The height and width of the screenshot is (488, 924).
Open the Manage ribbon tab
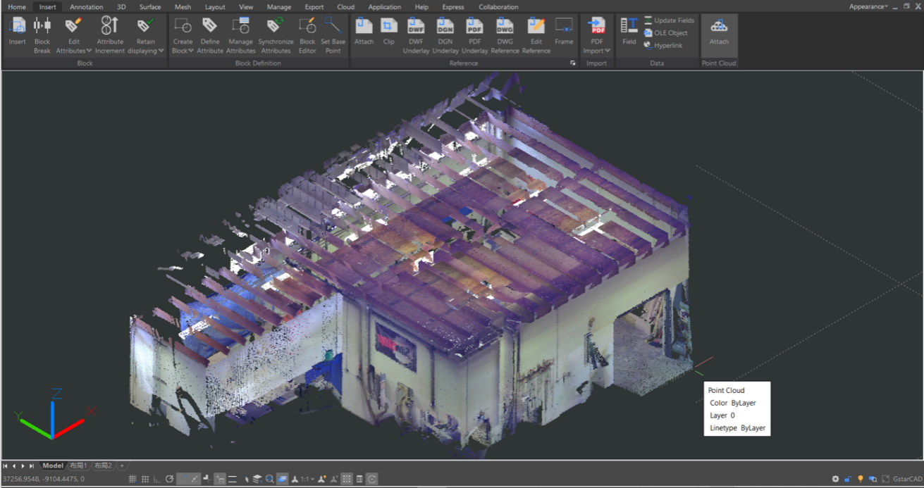click(x=279, y=7)
